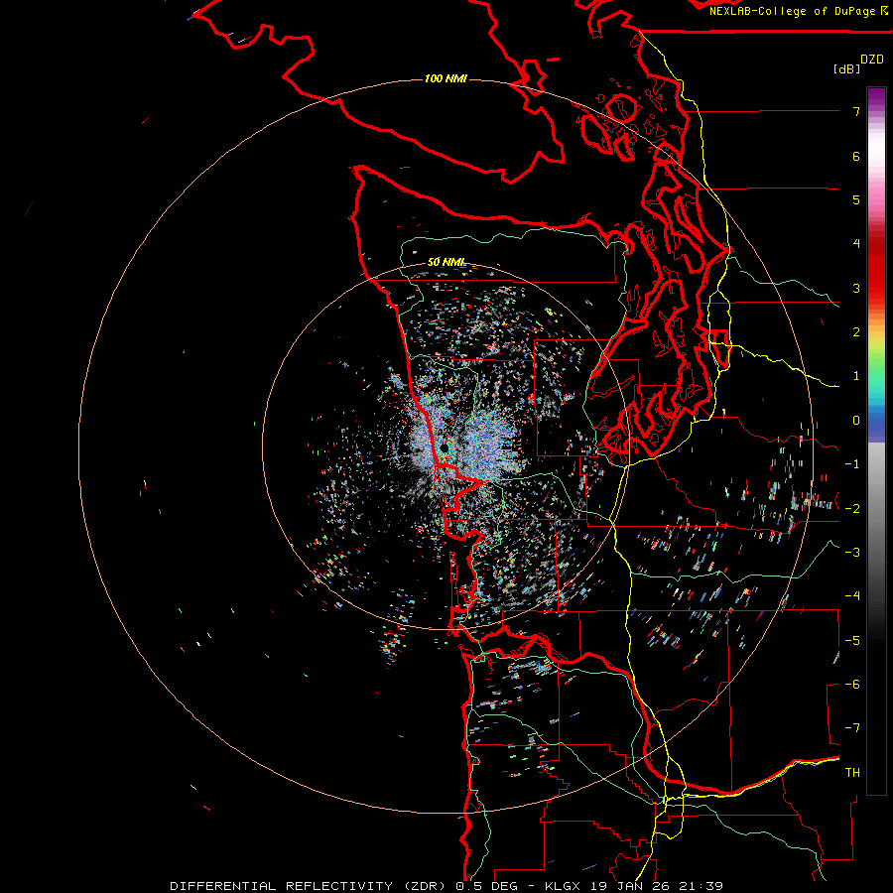This screenshot has height=893, width=893.
Task: Click the -1 value on color scale
Action: click(x=852, y=464)
